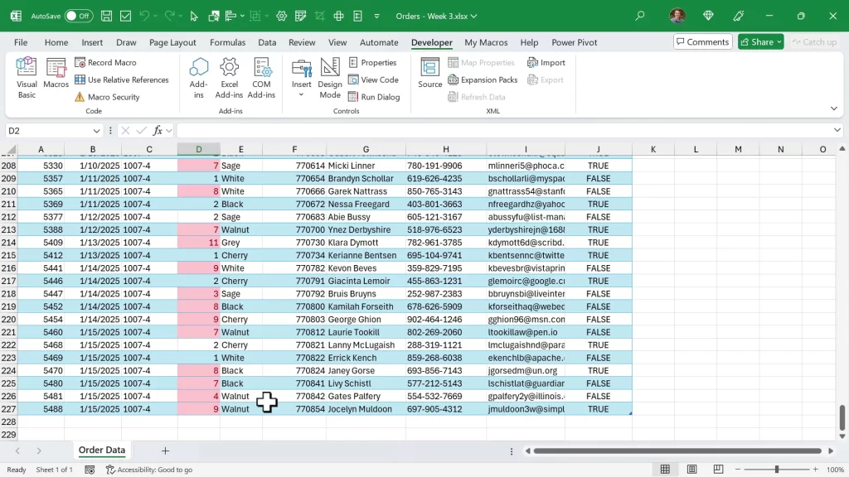
Task: Open the Name Box dropdown arrow
Action: click(x=97, y=131)
